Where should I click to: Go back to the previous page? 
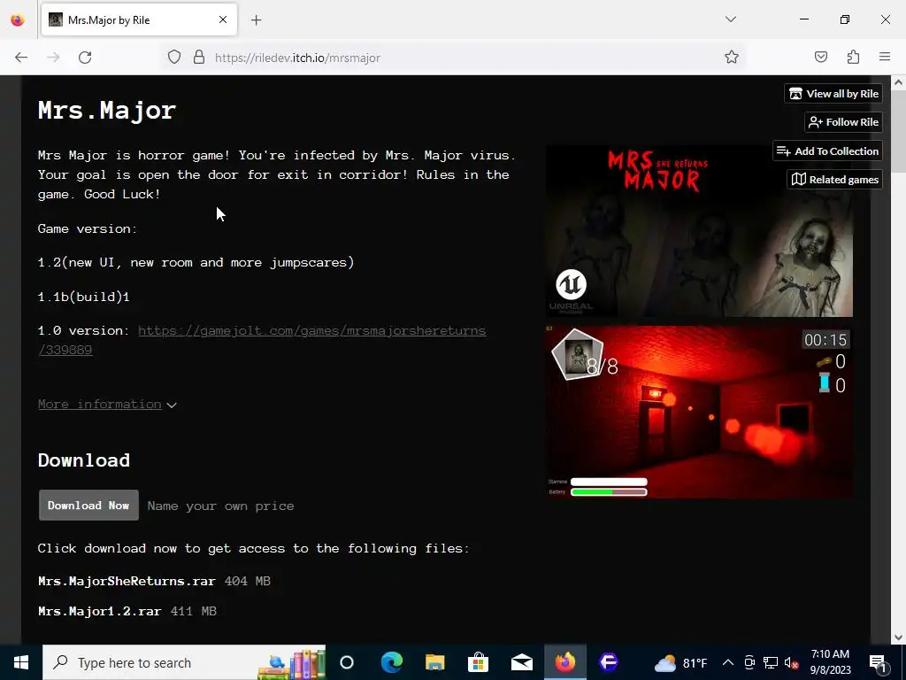pos(21,58)
